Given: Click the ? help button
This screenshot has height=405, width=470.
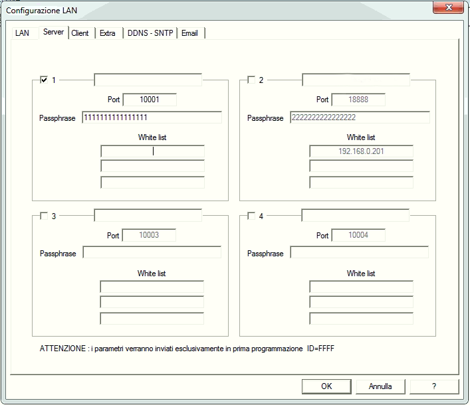Looking at the screenshot, I should pos(434,386).
